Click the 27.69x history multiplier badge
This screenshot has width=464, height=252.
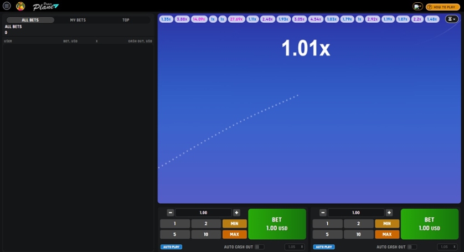click(x=236, y=19)
